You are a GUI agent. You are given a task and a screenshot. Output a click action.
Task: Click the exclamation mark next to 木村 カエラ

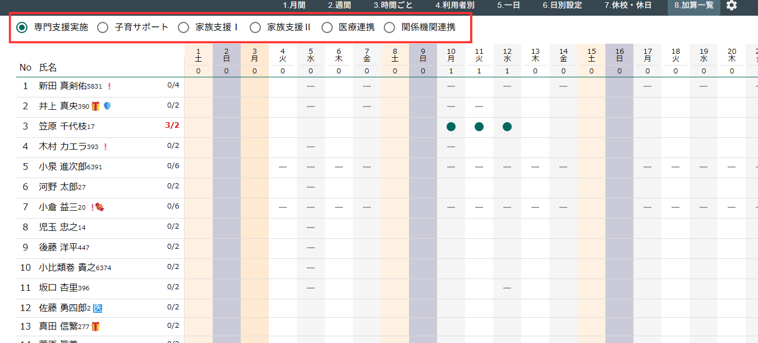pos(105,147)
